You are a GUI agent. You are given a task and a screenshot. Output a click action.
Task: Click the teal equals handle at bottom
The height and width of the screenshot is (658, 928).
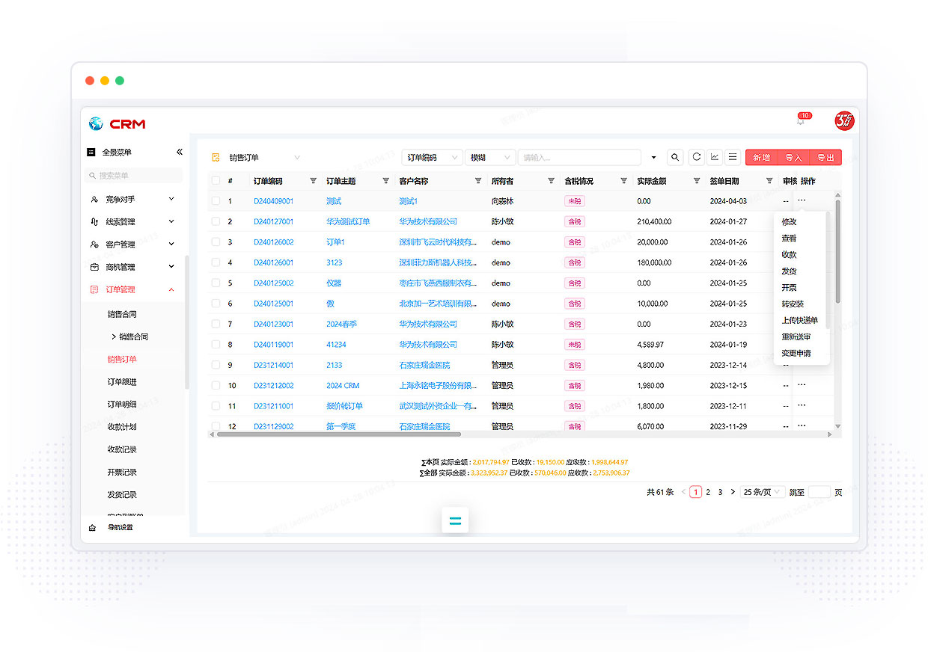455,520
